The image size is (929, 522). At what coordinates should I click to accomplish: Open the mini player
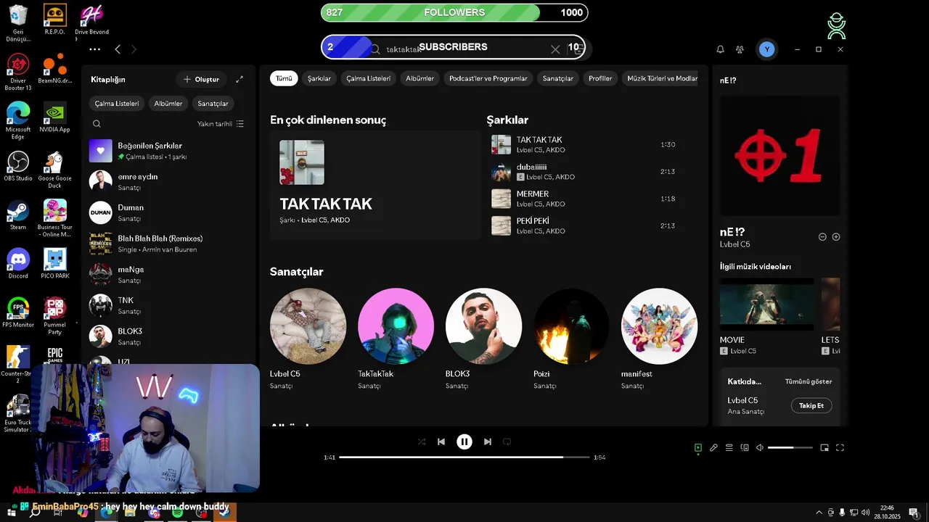click(824, 448)
